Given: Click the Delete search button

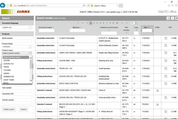Looking at the screenshot, I should pos(9,109).
